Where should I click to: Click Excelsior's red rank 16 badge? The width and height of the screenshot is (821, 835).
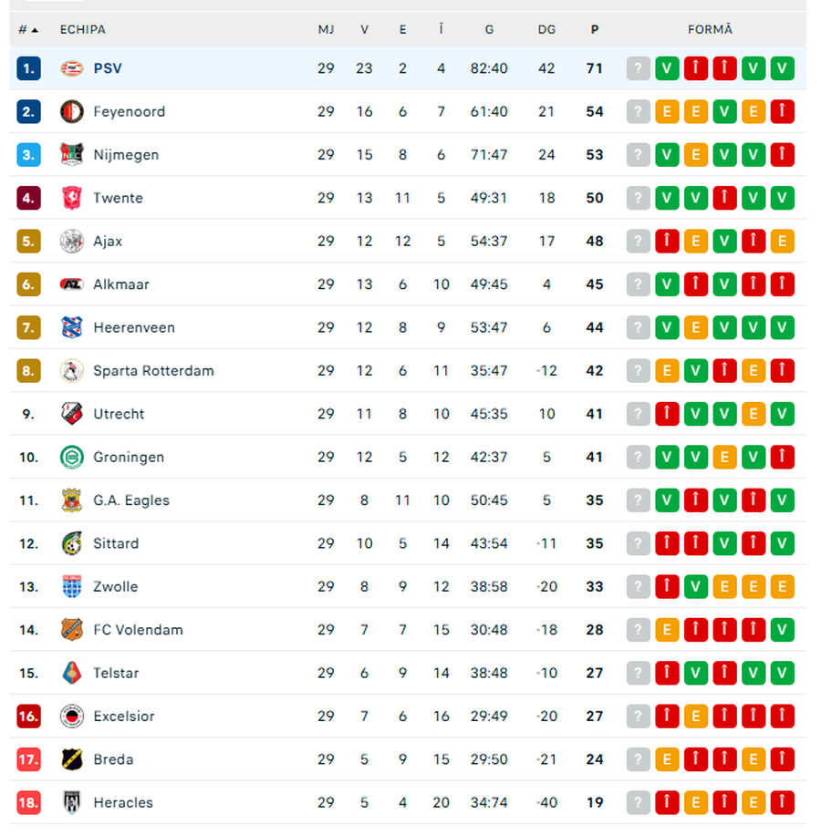click(x=28, y=716)
